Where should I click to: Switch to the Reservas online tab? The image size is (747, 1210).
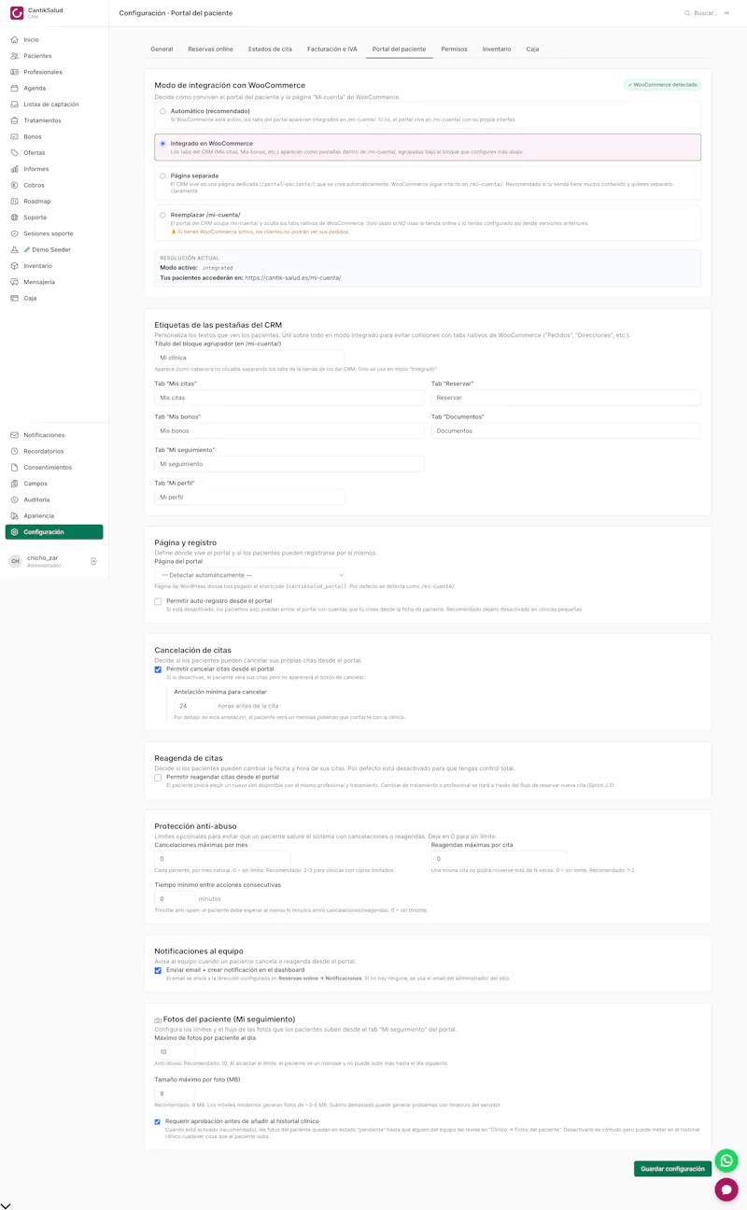(210, 49)
